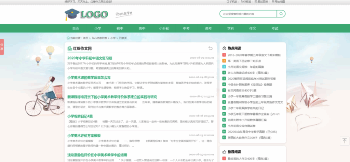Open hot read 小学一年级寒假数学口算练习题三篇
The image size is (350, 162).
coord(250,96)
